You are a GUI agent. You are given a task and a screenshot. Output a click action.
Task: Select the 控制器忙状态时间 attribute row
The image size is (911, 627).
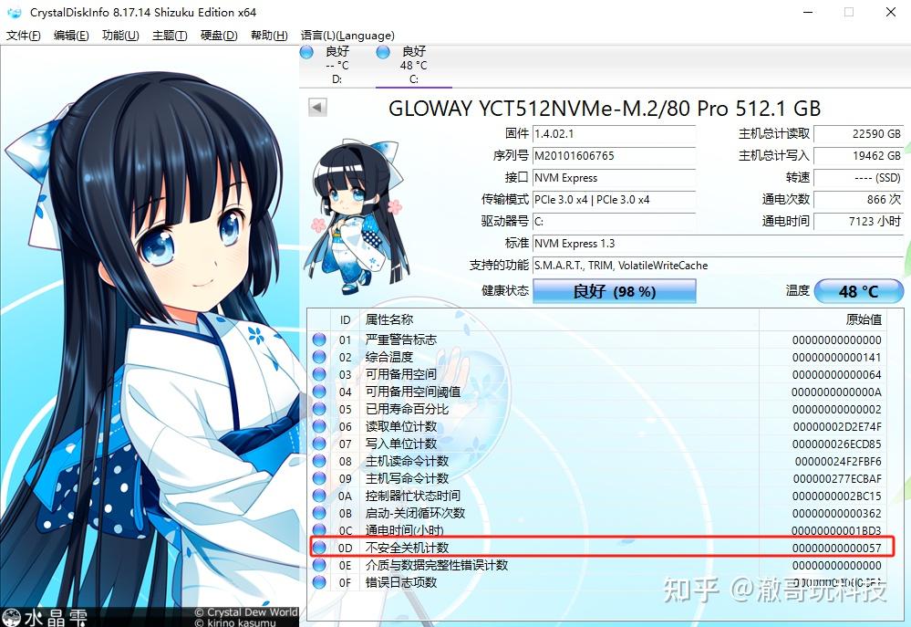[x=597, y=496]
